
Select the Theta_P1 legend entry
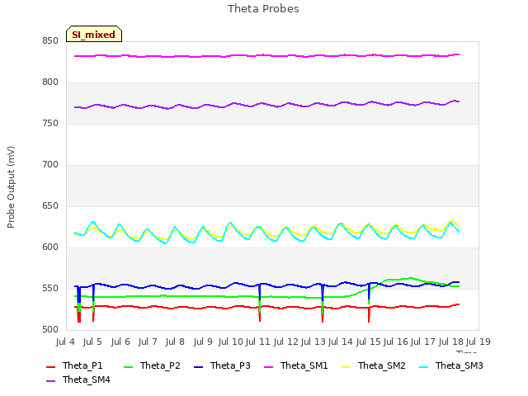click(74, 365)
